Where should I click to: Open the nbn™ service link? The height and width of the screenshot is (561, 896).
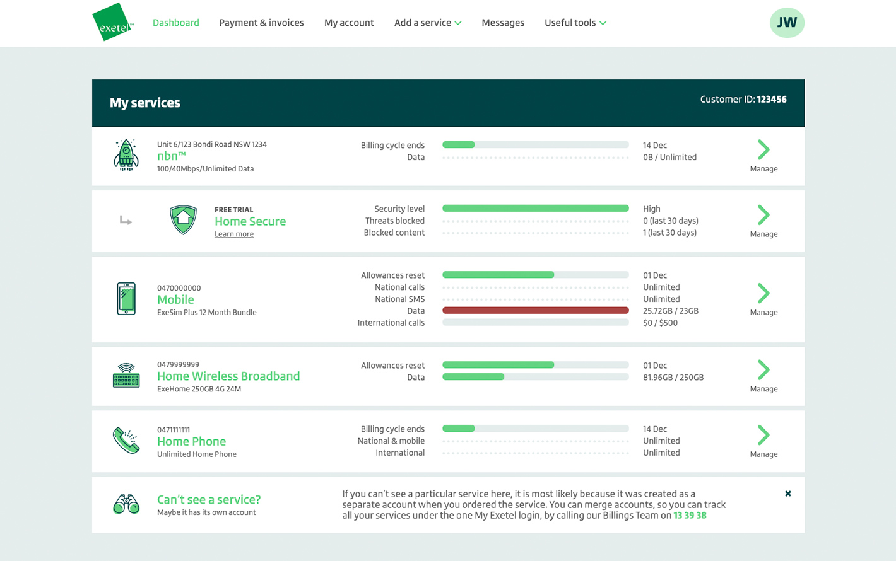click(x=172, y=156)
